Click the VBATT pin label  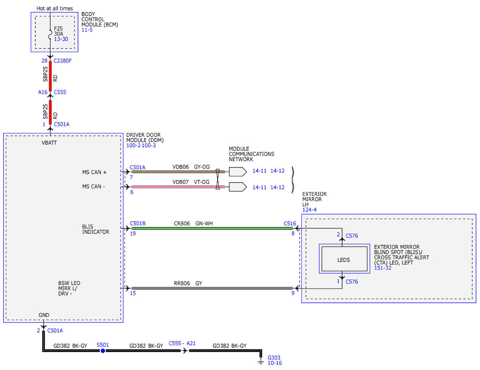coord(49,142)
